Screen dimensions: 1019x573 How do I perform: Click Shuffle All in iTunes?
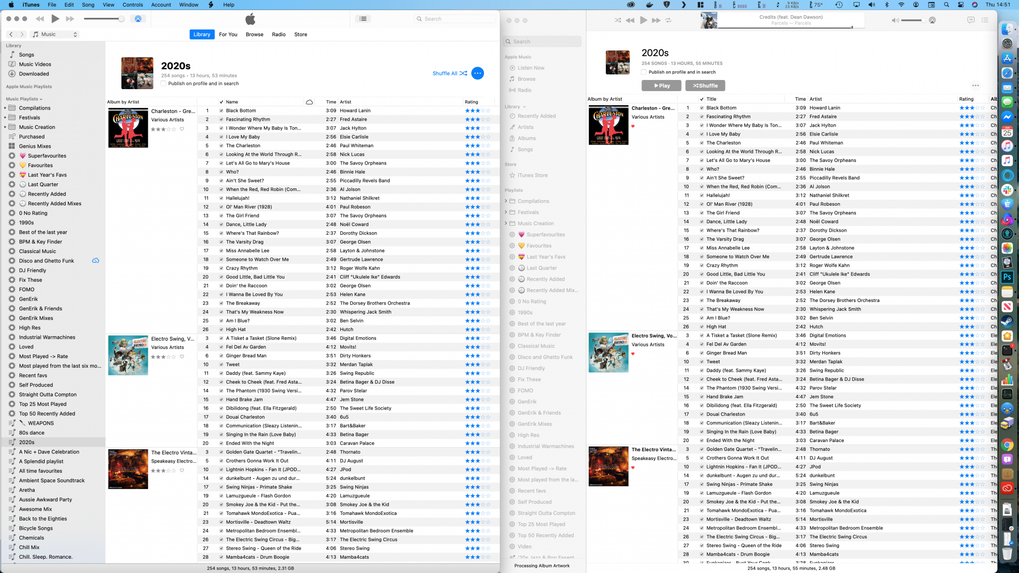tap(449, 73)
